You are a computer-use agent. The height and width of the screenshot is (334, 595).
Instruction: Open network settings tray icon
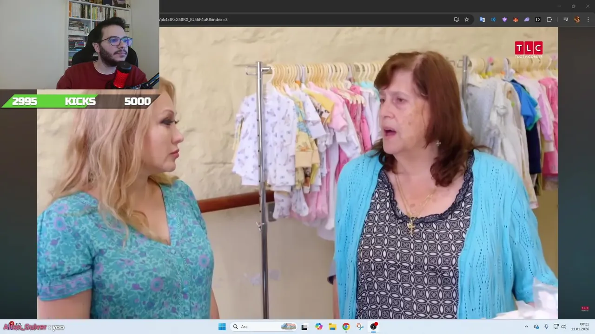pyautogui.click(x=556, y=327)
